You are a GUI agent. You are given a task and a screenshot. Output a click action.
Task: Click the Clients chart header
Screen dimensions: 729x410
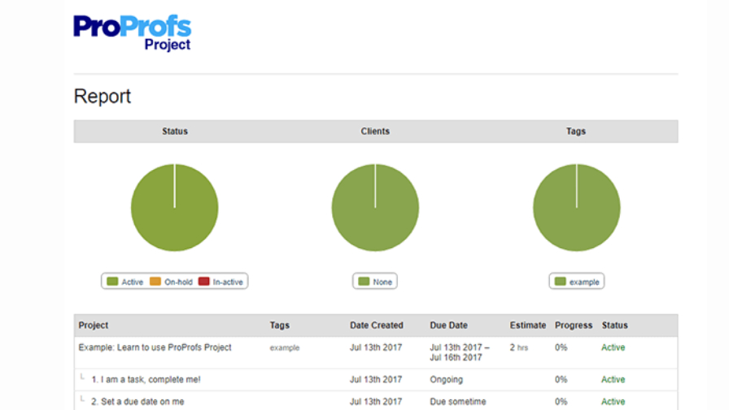[x=375, y=131]
